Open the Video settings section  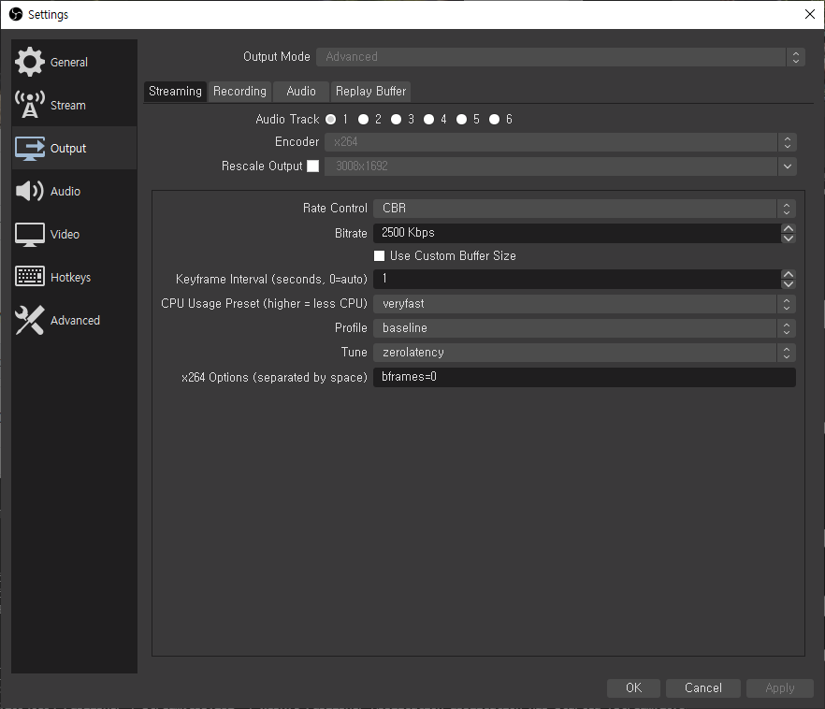[x=65, y=234]
